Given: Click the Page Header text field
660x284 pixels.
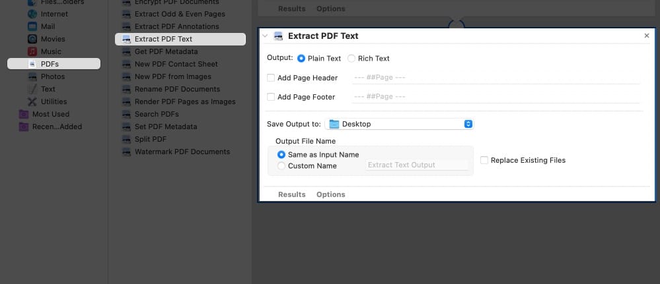Looking at the screenshot, I should pyautogui.click(x=496, y=78).
